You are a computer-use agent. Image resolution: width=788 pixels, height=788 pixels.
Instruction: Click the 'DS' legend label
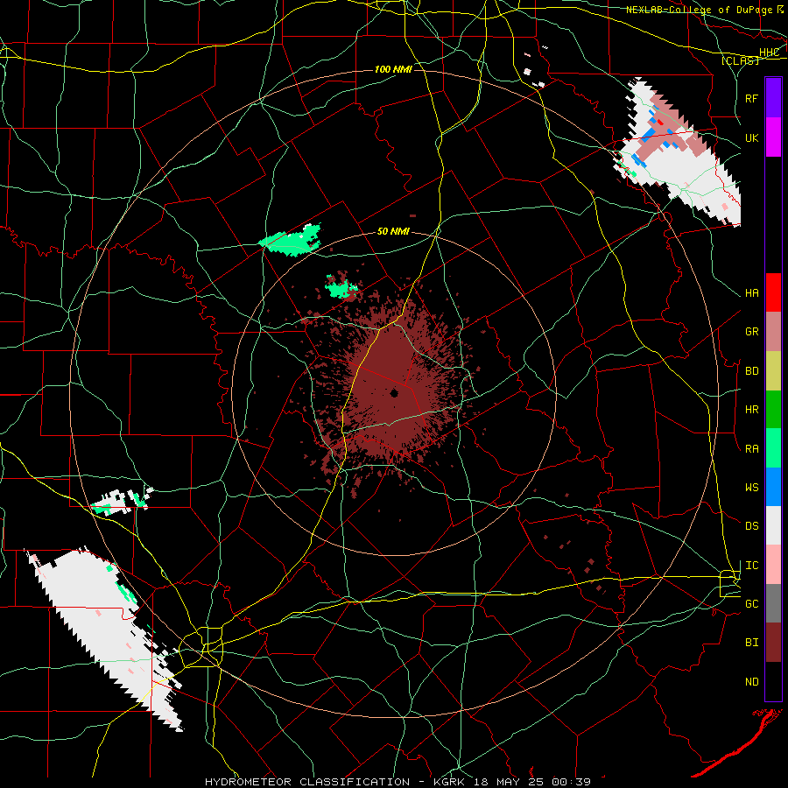click(751, 526)
